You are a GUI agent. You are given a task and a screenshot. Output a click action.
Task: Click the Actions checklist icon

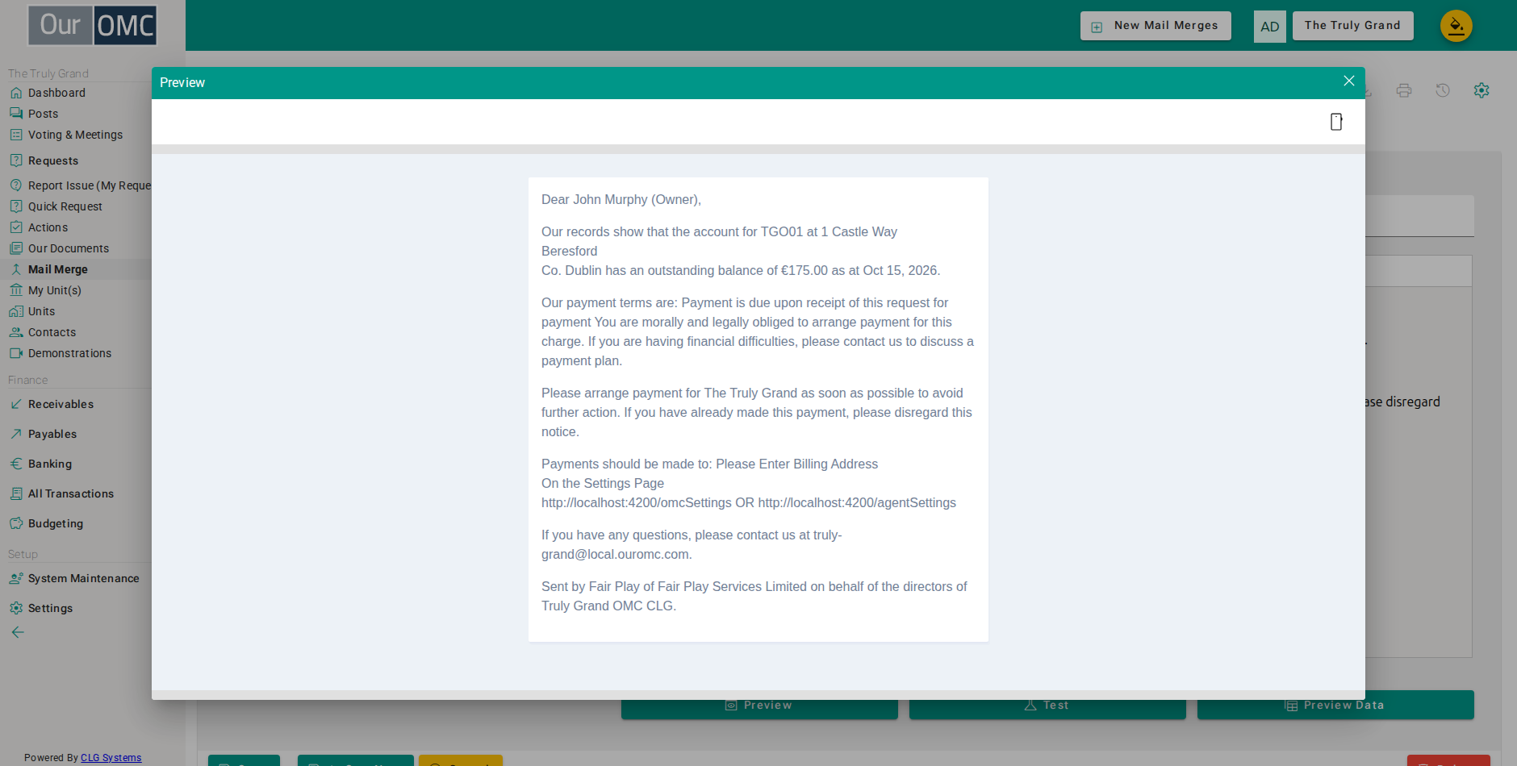[x=16, y=227]
